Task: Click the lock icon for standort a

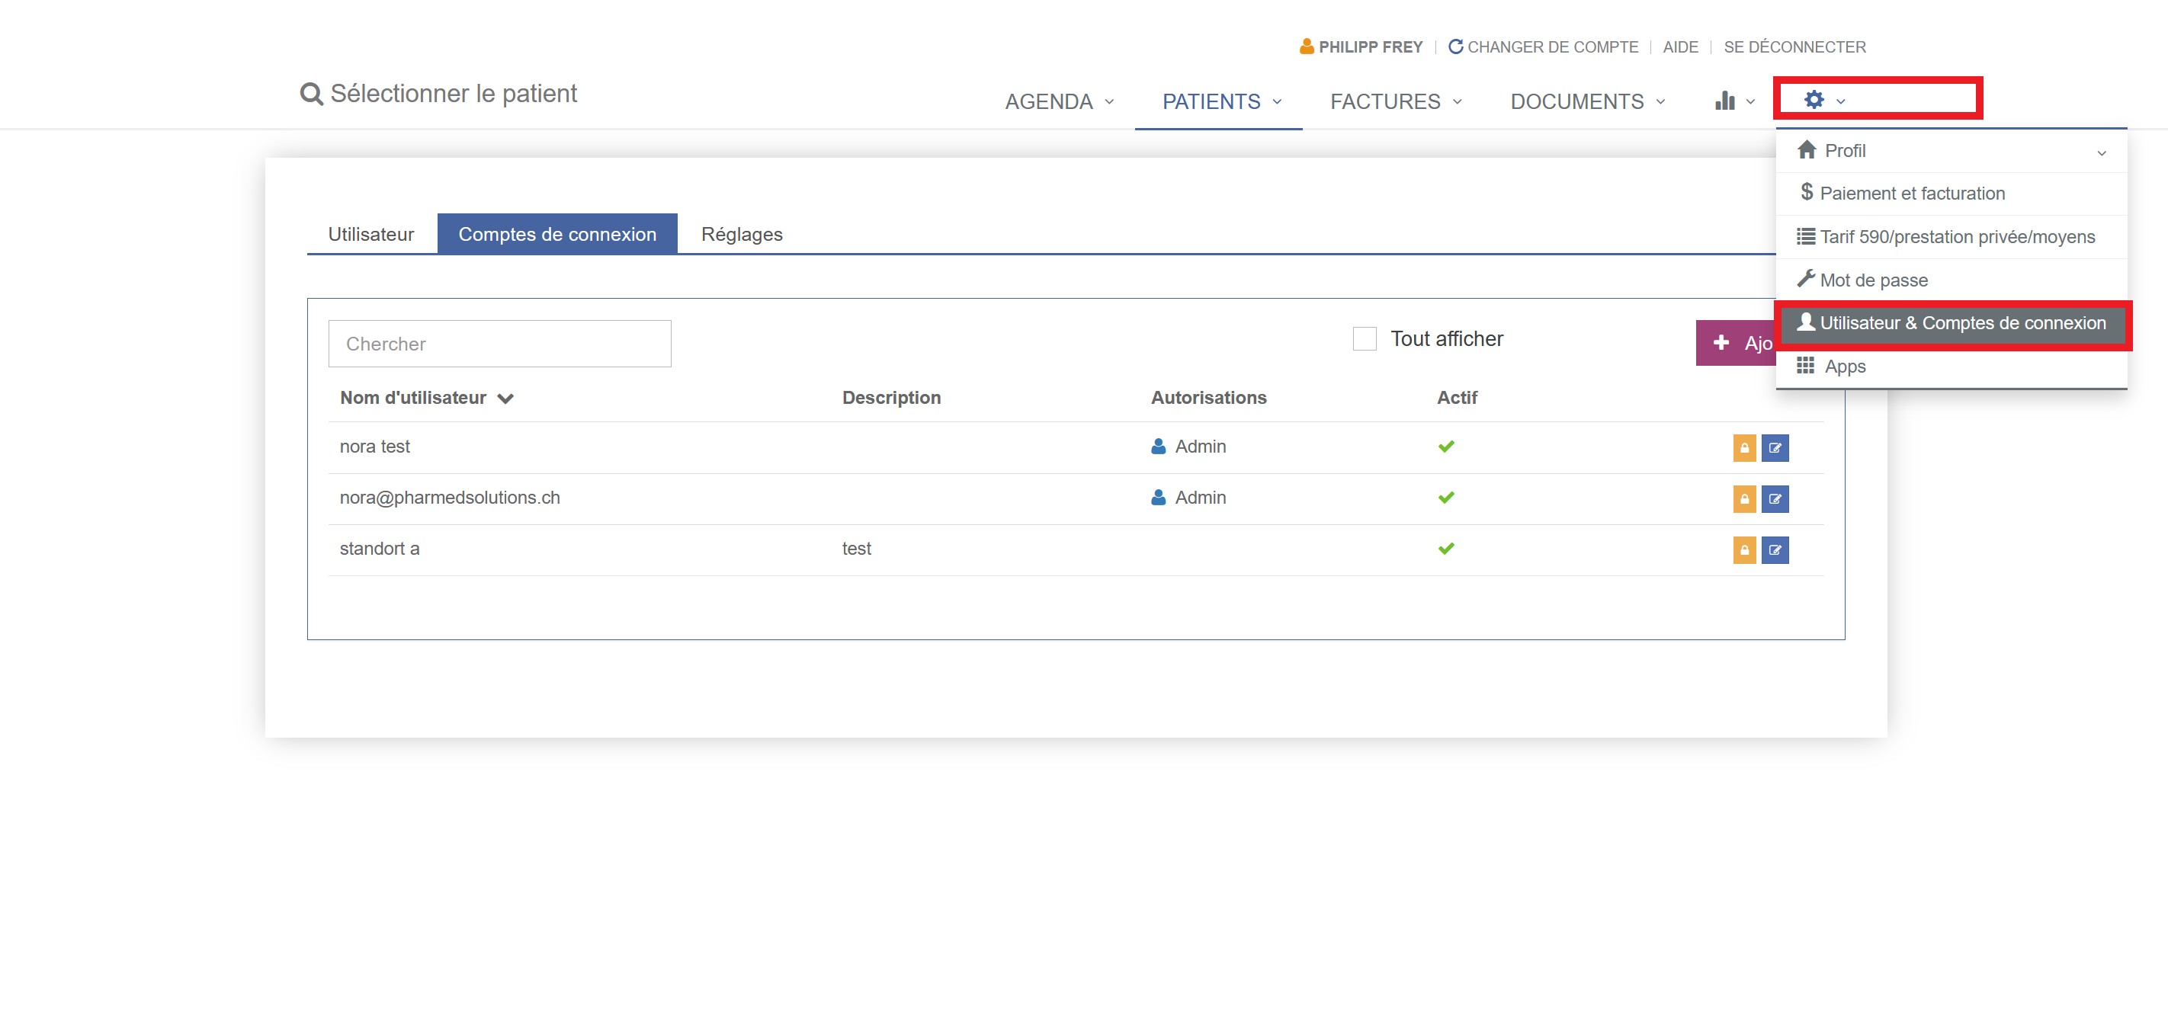Action: click(x=1744, y=550)
